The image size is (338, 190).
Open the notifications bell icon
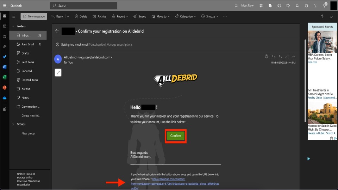(297, 6)
